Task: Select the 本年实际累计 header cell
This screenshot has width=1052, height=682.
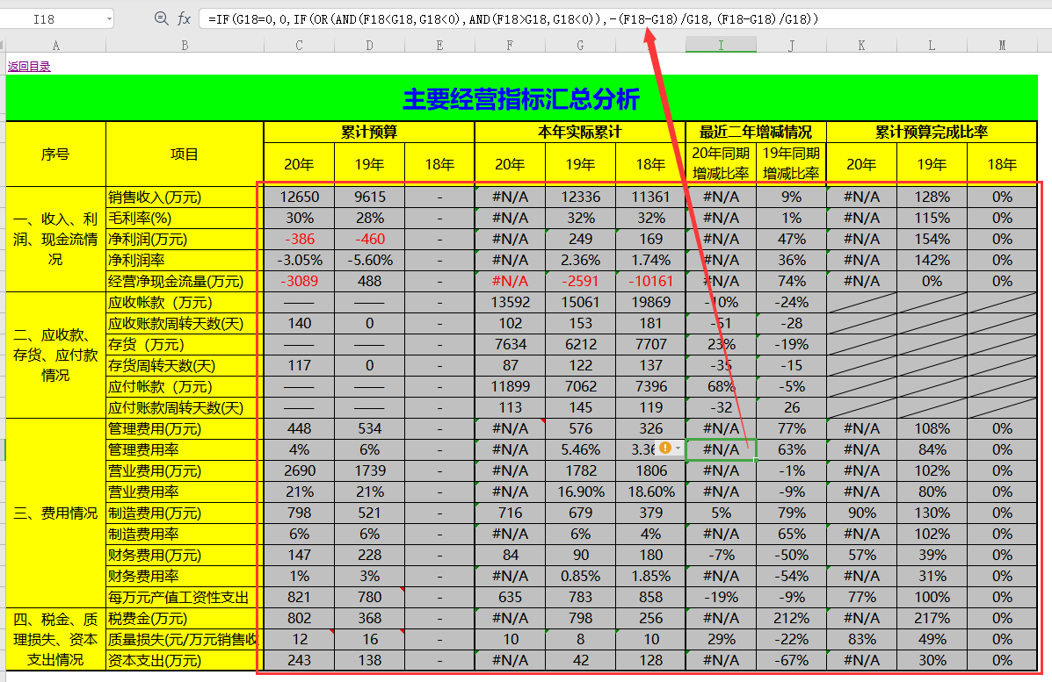Action: [x=580, y=132]
